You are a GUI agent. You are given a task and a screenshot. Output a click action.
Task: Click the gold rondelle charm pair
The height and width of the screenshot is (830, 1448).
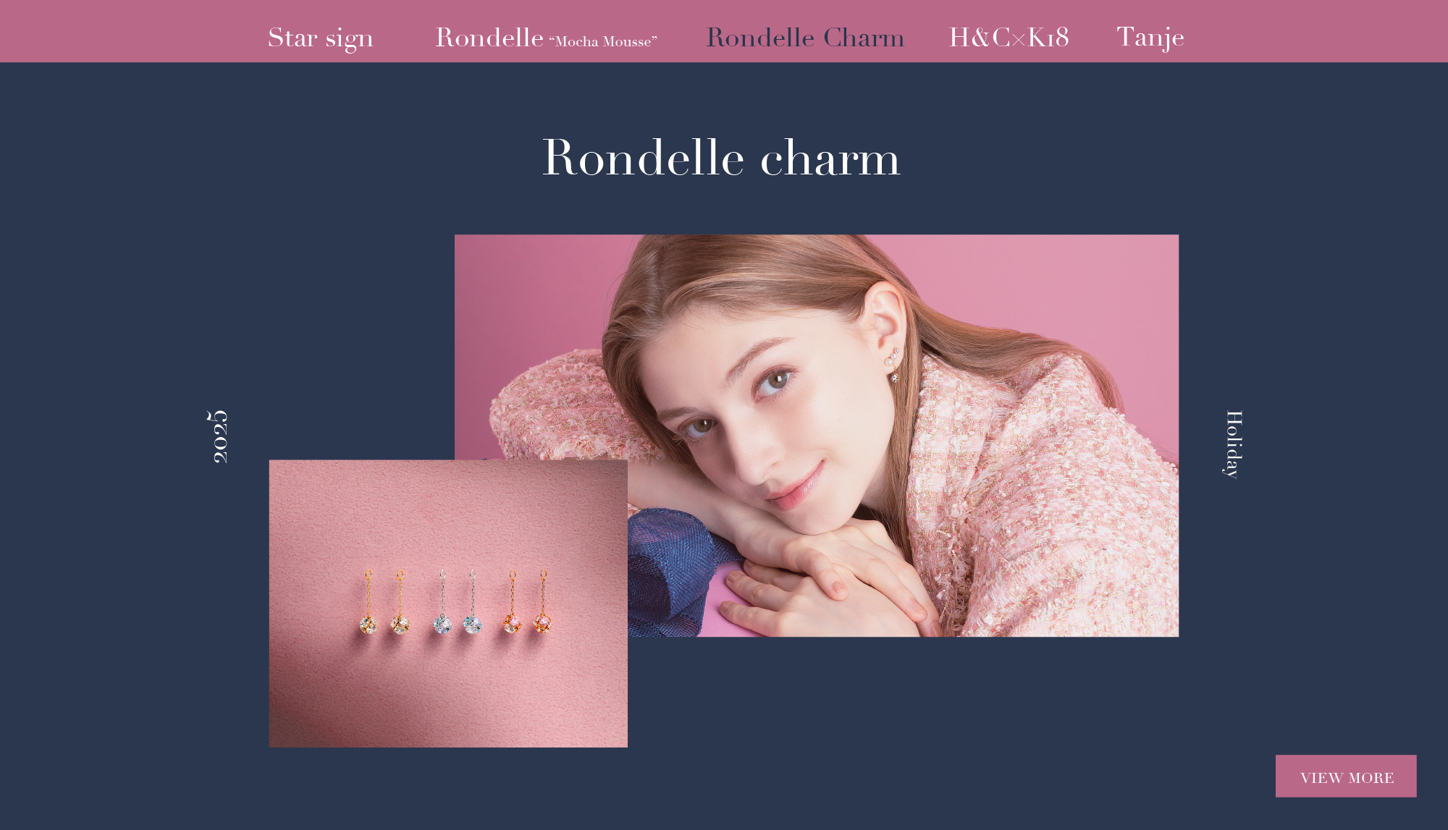384,603
